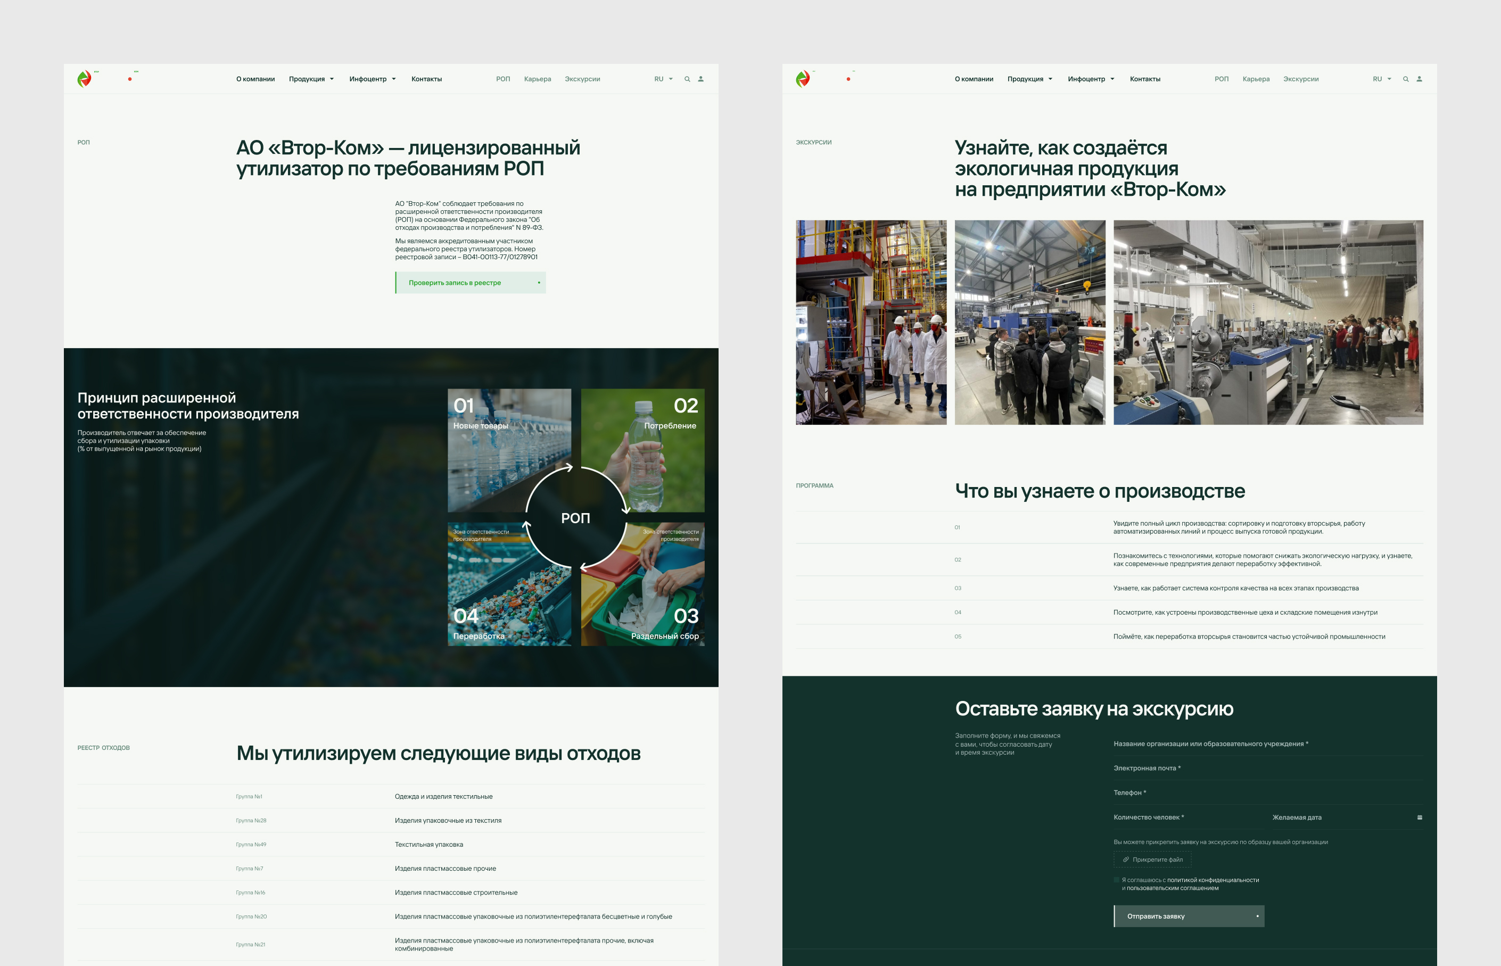This screenshot has height=966, width=1501.
Task: Select the 02 Потребление card
Action: click(x=643, y=450)
